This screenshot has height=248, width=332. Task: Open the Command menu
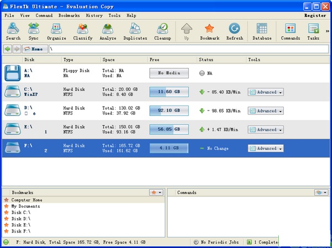click(x=44, y=15)
